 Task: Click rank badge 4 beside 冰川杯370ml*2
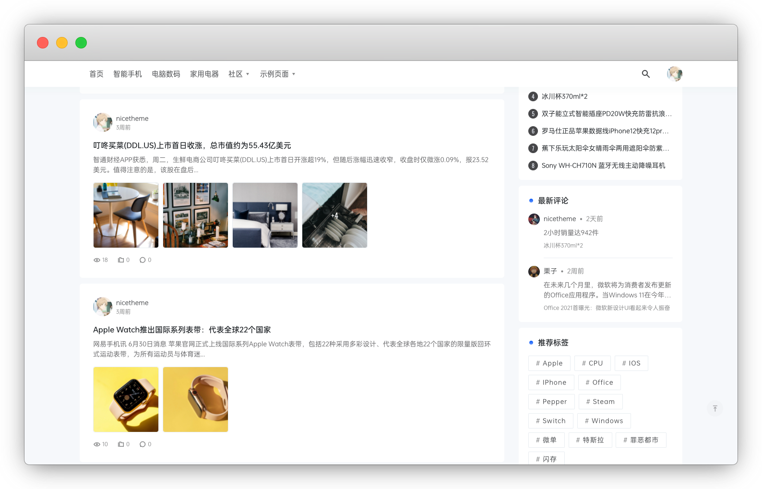click(x=533, y=96)
